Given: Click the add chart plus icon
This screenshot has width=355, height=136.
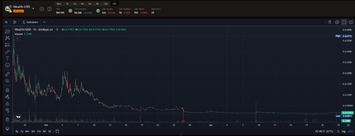Looking at the screenshot, I should (42, 9).
